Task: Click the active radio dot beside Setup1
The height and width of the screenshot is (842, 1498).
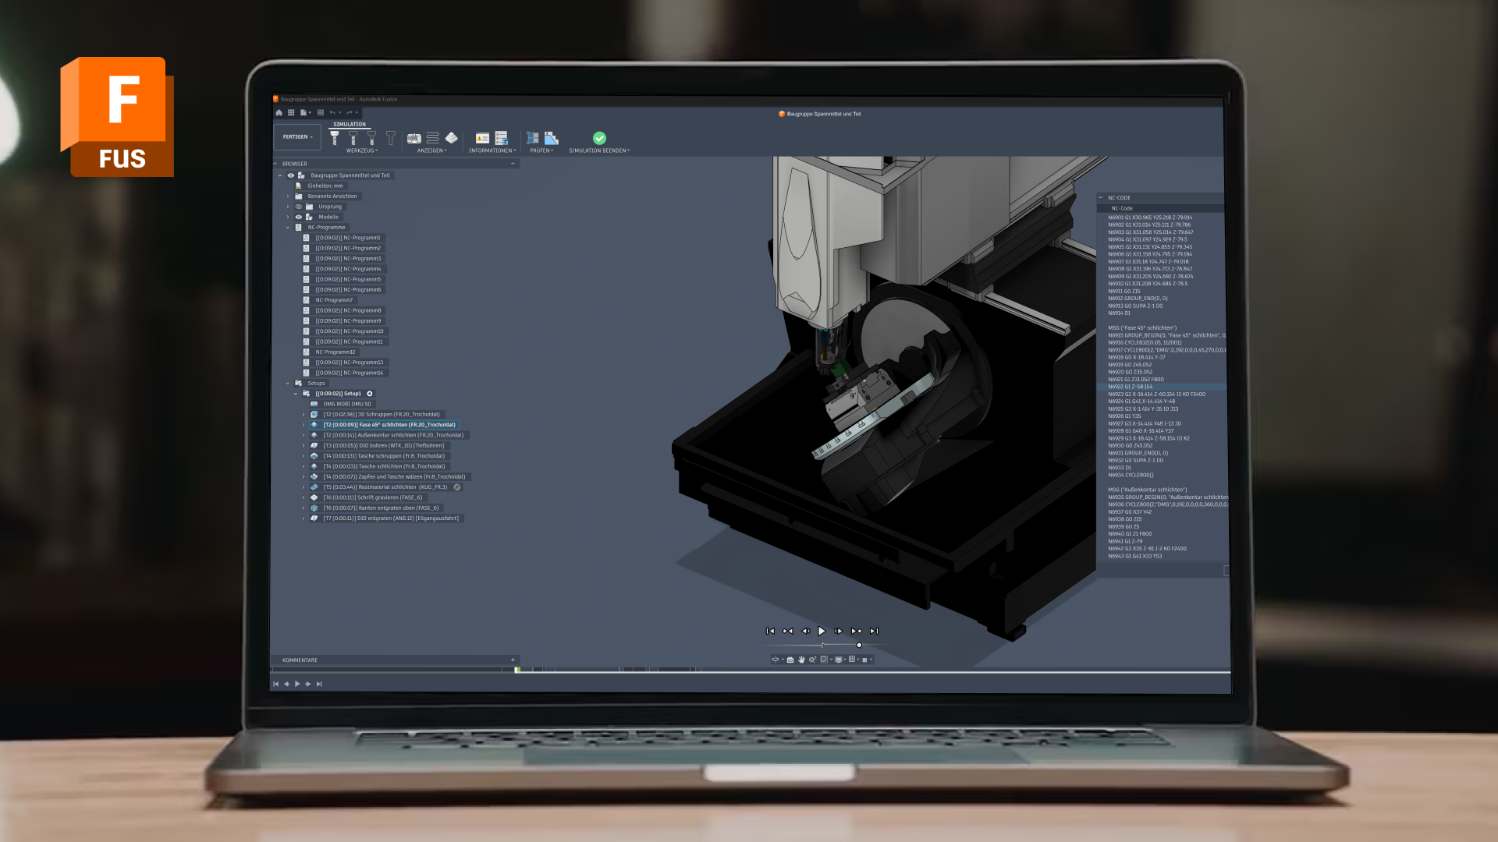Action: coord(370,394)
